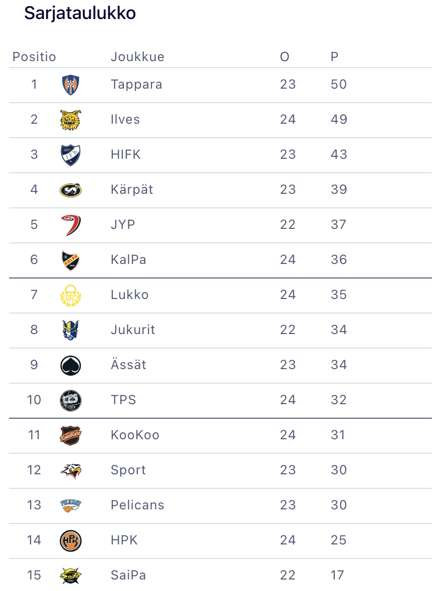Sort by the Positio column header
Image resolution: width=441 pixels, height=591 pixels.
click(x=34, y=57)
